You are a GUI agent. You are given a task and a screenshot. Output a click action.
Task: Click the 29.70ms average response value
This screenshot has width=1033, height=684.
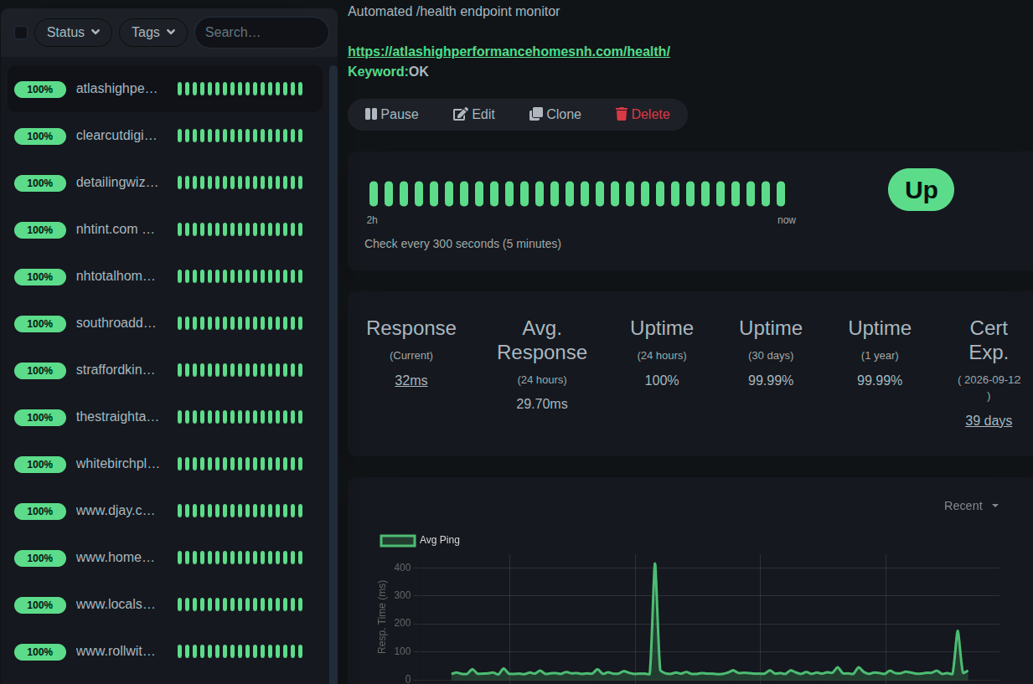point(542,404)
